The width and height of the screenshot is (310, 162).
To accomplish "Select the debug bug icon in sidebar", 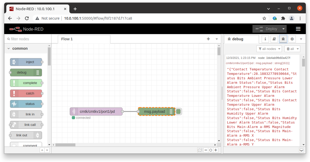I will (283, 39).
